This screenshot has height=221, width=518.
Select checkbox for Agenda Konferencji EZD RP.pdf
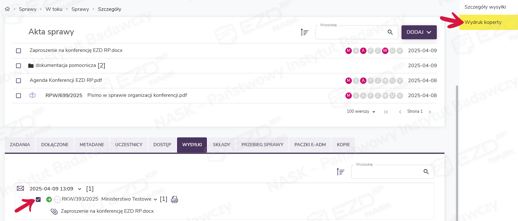(18, 81)
